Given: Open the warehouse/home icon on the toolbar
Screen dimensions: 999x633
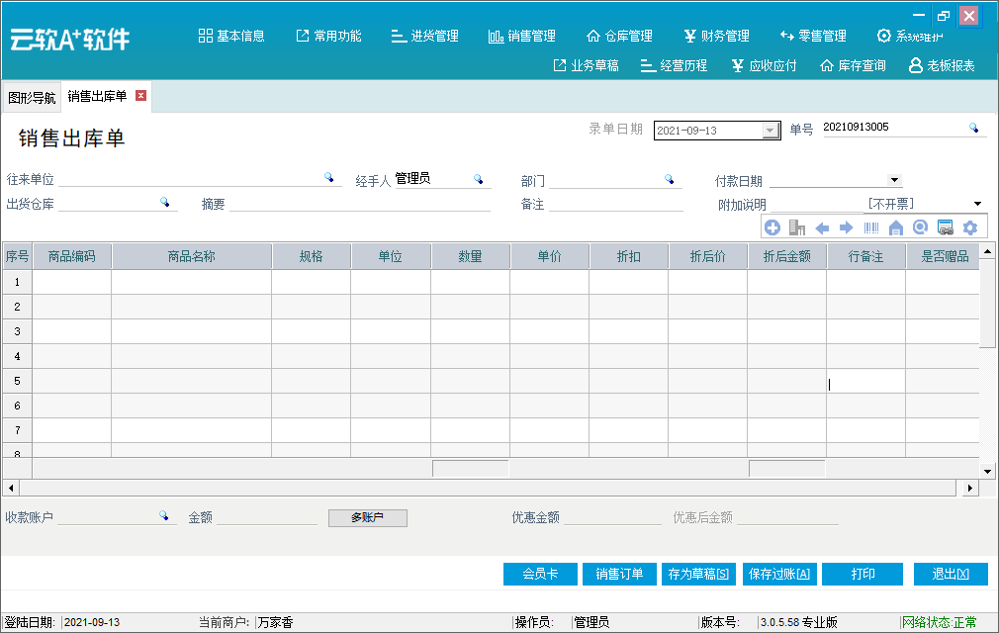Looking at the screenshot, I should point(896,227).
